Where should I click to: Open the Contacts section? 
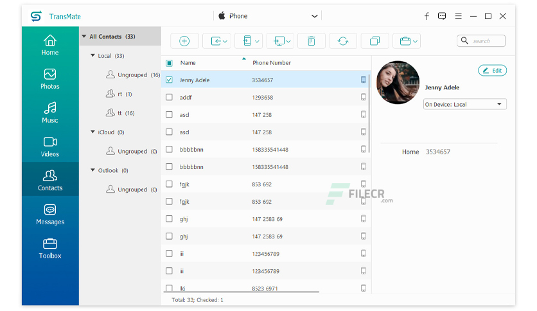click(50, 180)
